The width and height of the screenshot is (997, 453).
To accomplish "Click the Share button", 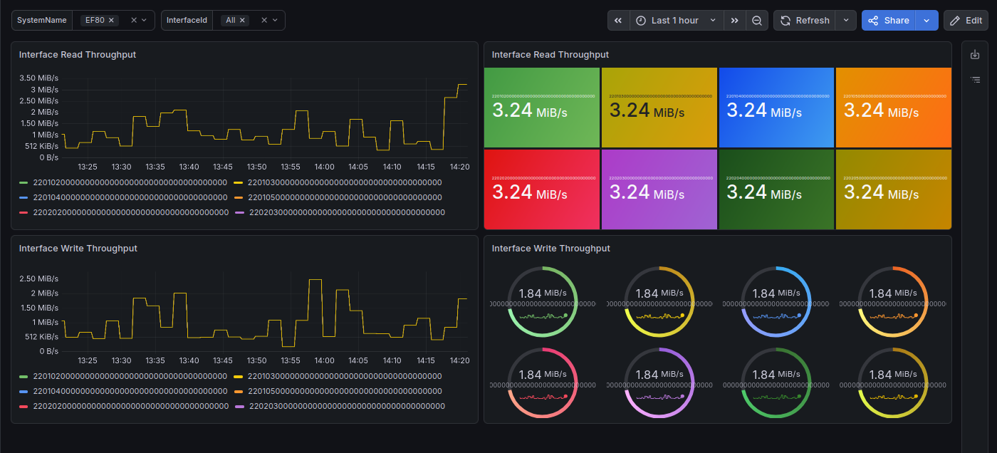I will coord(889,21).
